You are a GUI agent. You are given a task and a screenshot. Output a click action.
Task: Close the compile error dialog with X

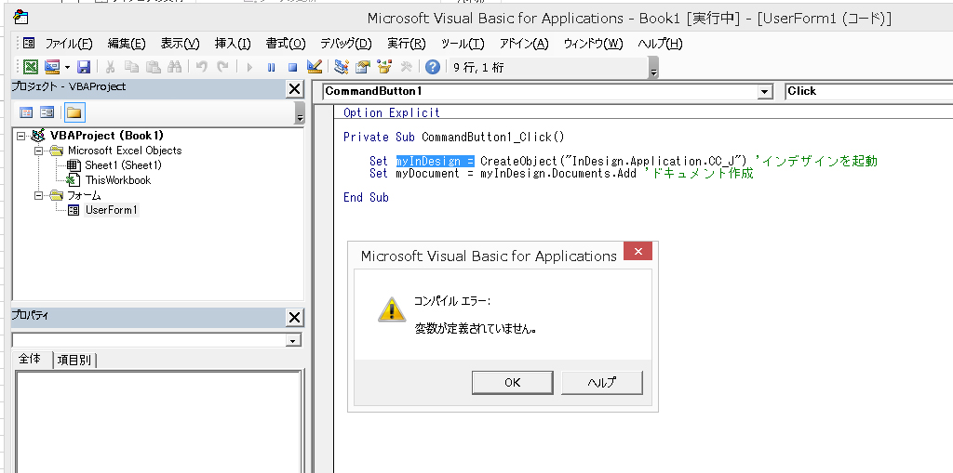pos(638,252)
